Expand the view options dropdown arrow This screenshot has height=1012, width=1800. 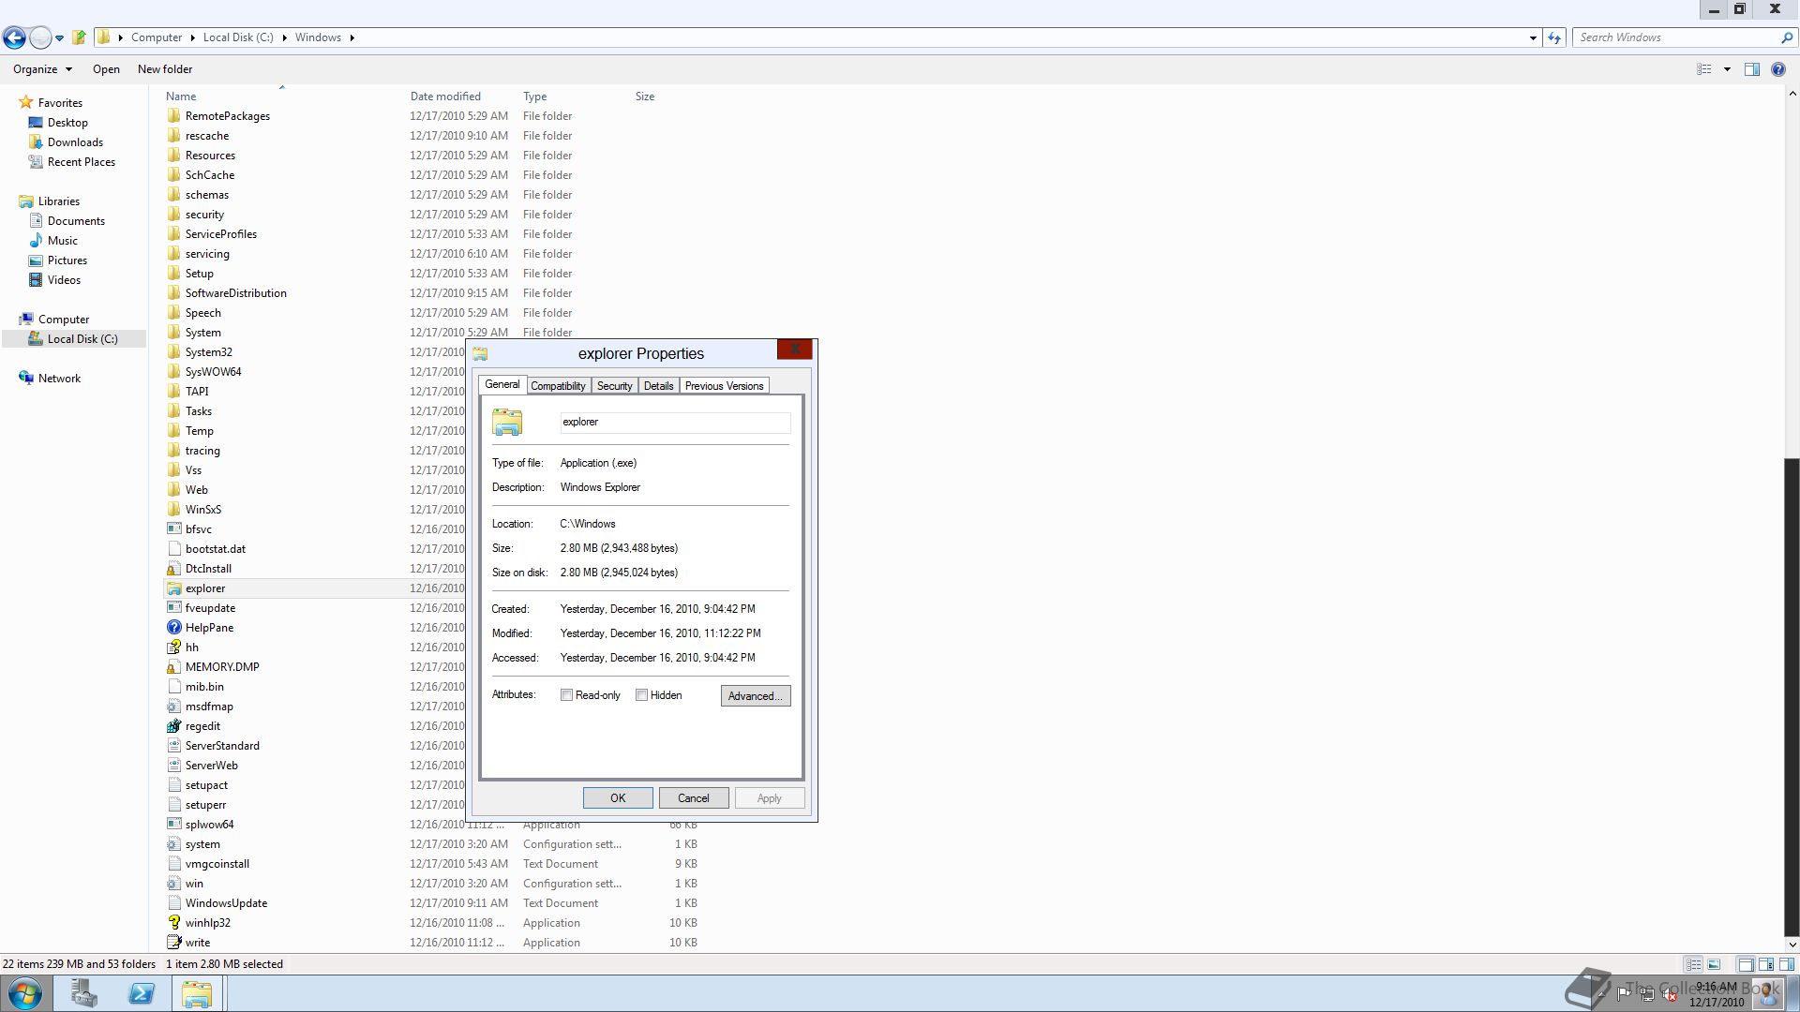[1727, 69]
